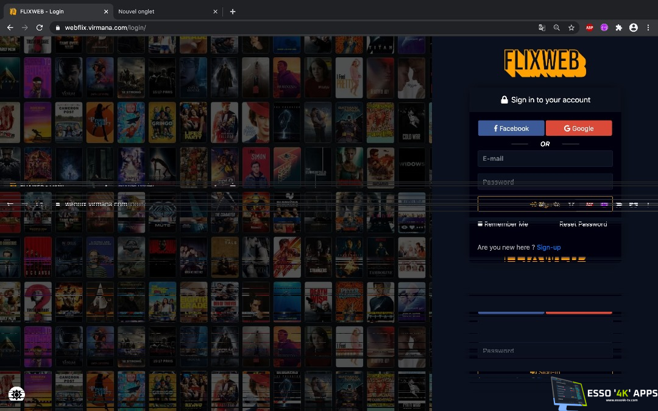
Task: Sign in with Facebook
Action: (511, 128)
